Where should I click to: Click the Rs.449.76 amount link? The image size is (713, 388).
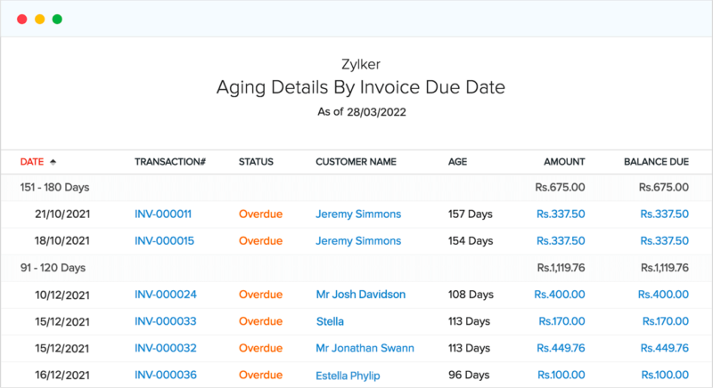560,348
